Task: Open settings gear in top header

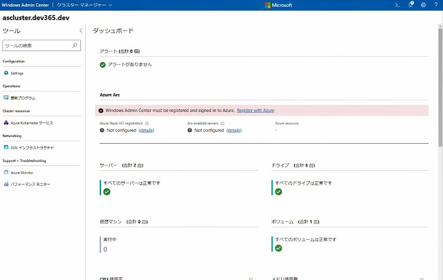Action: pyautogui.click(x=423, y=5)
